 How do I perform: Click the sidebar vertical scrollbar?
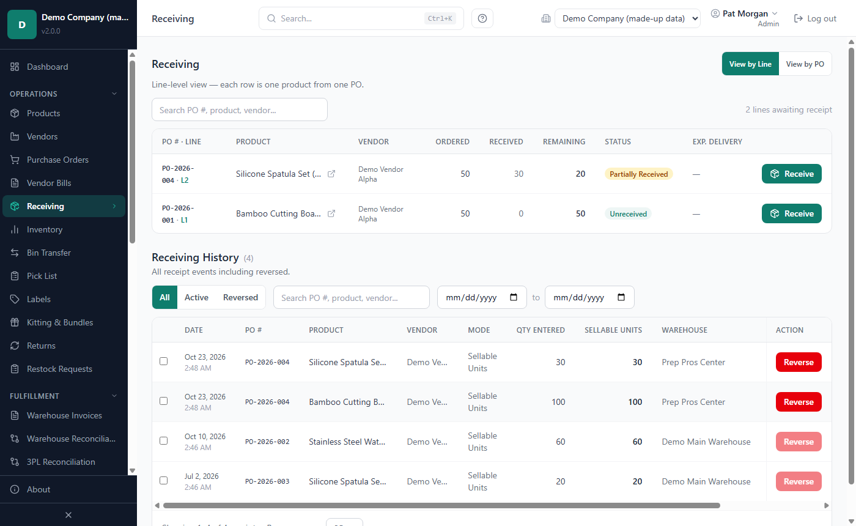point(132,152)
